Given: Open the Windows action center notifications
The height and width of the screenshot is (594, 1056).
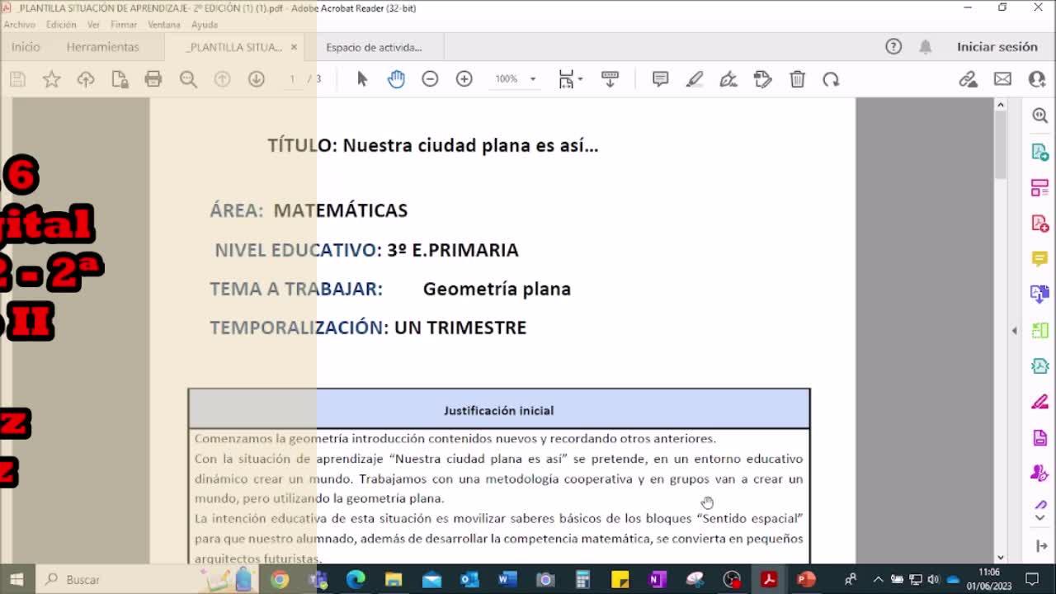Looking at the screenshot, I should [x=1031, y=579].
